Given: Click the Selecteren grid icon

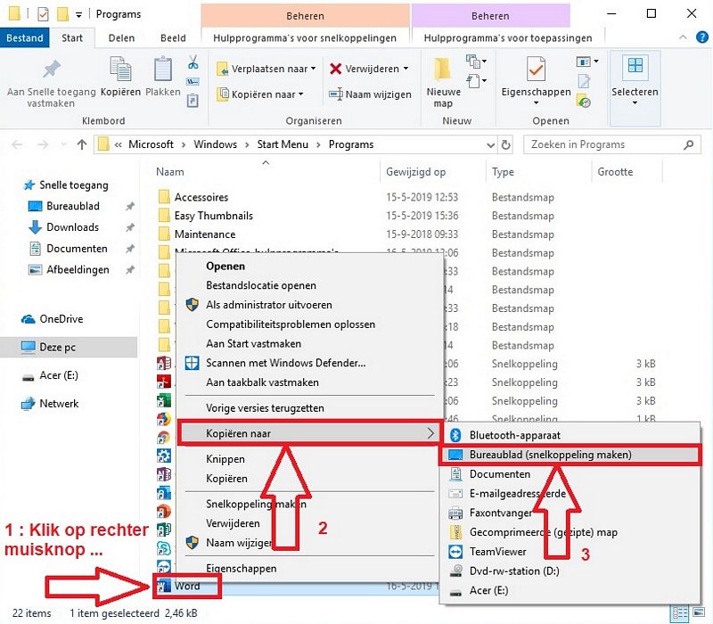Looking at the screenshot, I should click(635, 65).
